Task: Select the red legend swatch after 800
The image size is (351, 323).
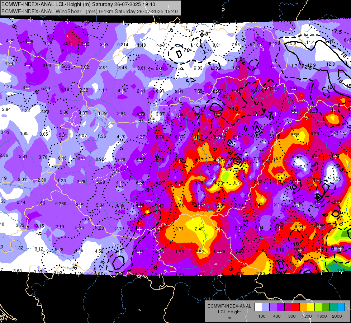Action: tap(296, 307)
